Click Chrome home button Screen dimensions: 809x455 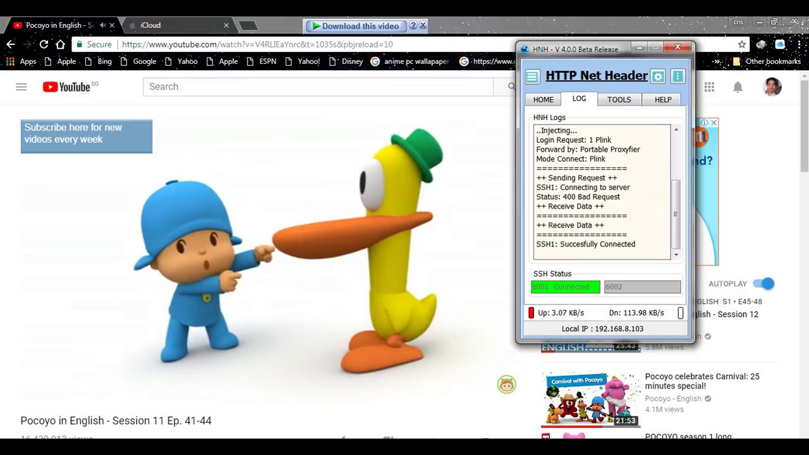60,44
